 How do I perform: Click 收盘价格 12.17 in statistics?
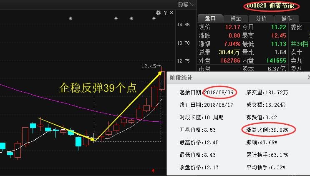pyautogui.click(x=199, y=167)
